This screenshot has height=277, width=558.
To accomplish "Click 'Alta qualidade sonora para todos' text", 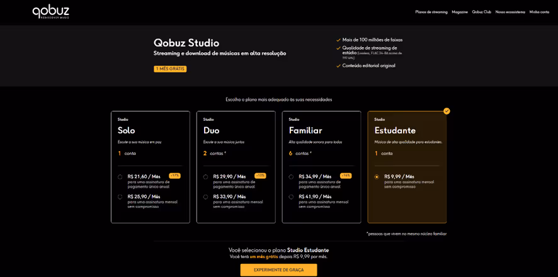I will (x=316, y=142).
